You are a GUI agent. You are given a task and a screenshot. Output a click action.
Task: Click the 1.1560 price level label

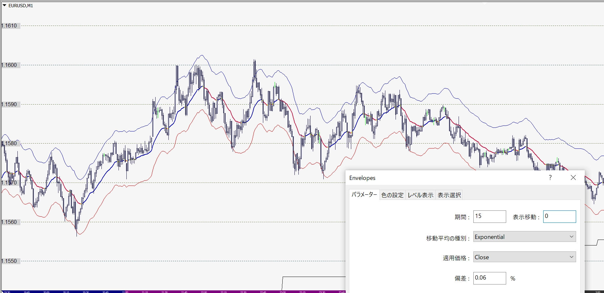click(x=9, y=222)
